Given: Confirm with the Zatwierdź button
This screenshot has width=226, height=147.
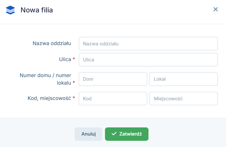Looking at the screenshot, I should pyautogui.click(x=127, y=134).
